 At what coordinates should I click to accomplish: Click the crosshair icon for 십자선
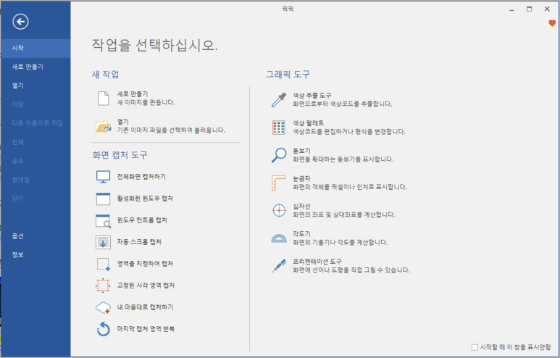point(279,210)
